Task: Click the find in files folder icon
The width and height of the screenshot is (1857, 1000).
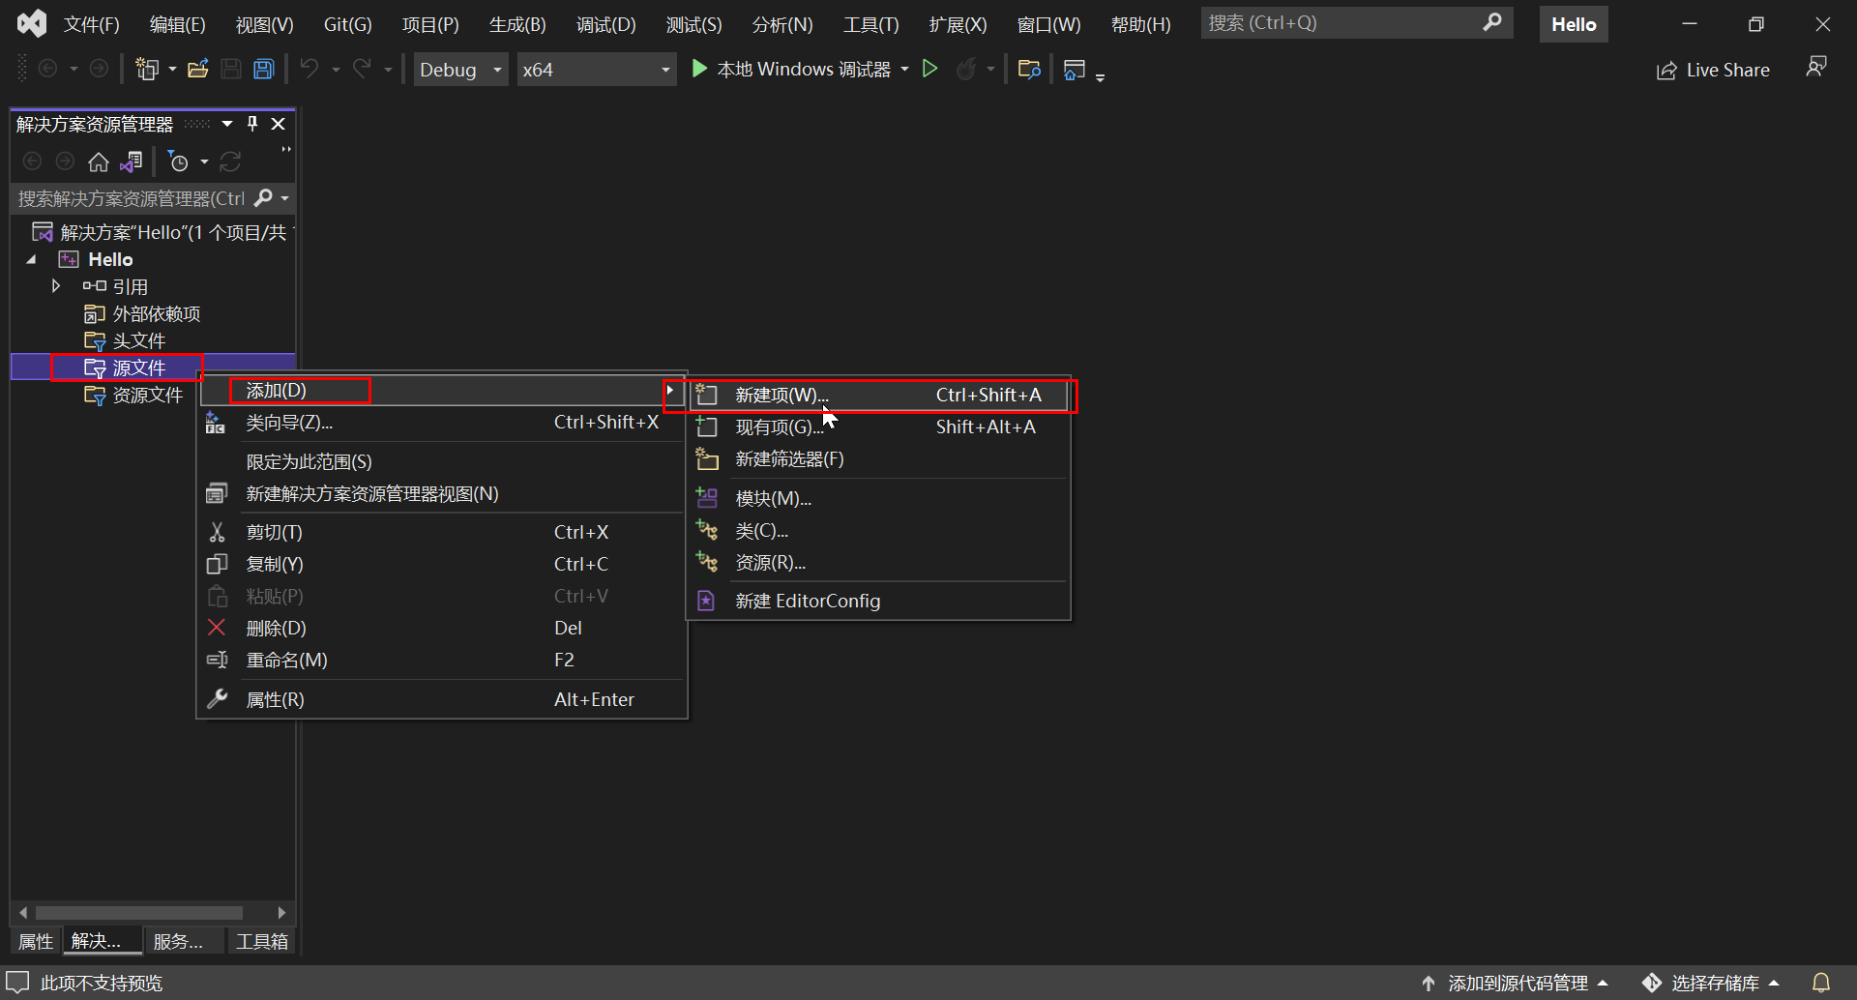Action: click(1029, 69)
